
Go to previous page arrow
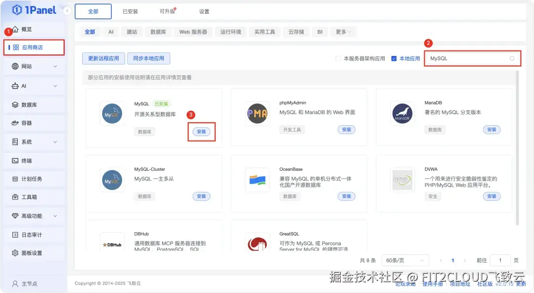click(441, 260)
